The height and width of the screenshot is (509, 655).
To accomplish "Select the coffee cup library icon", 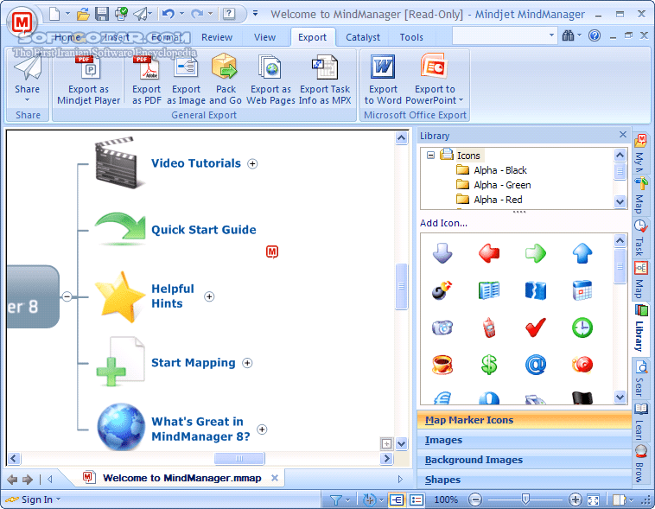I will point(442,365).
